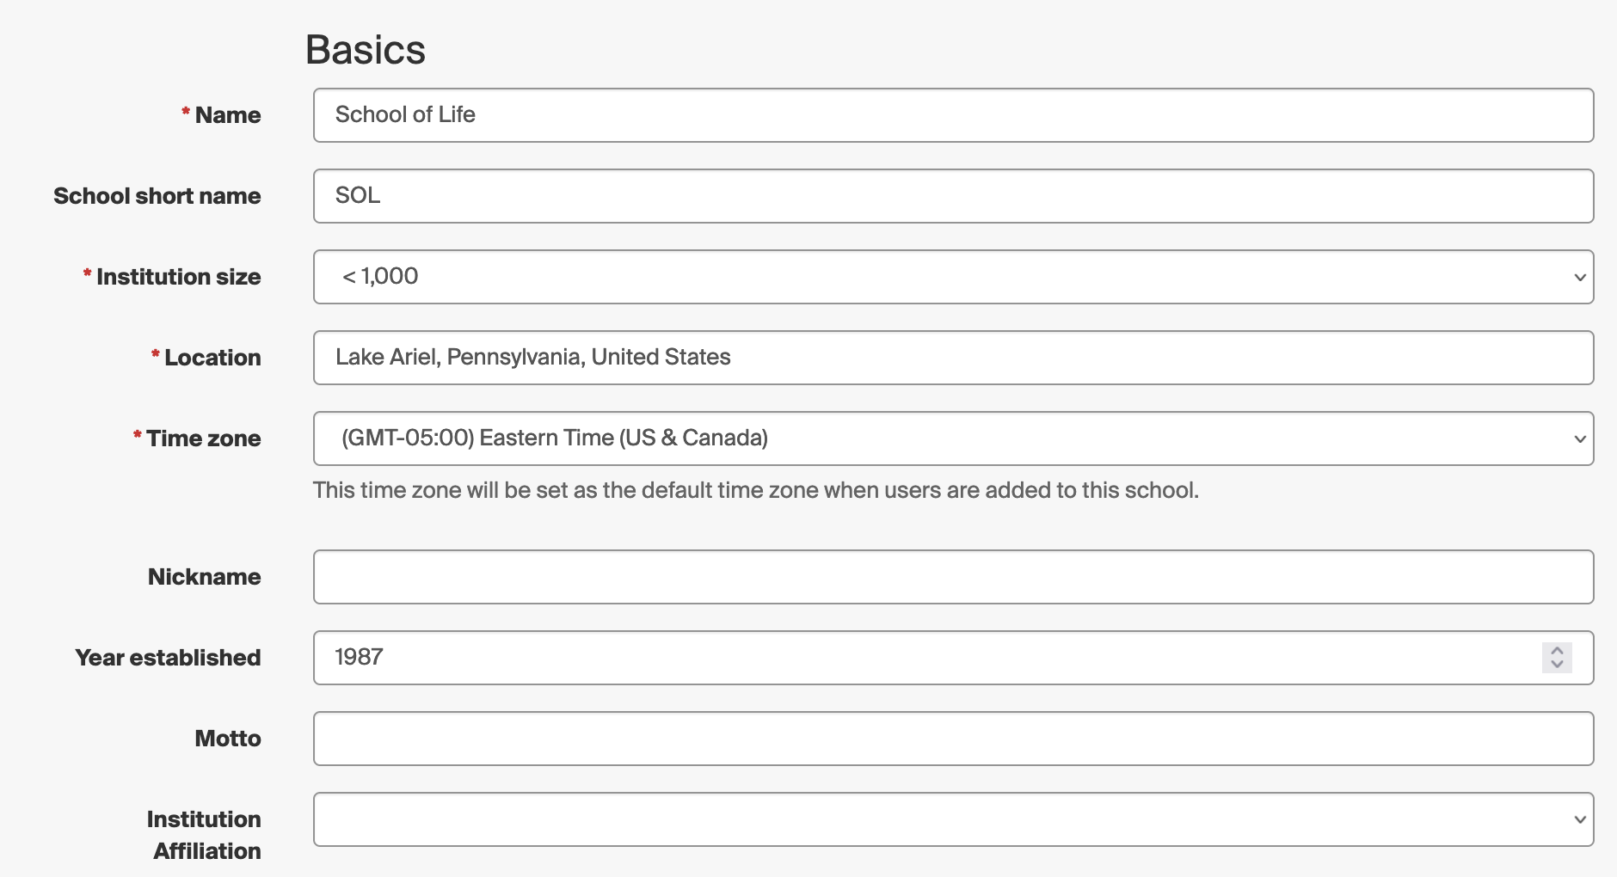Open the Time zone dropdown
This screenshot has width=1617, height=877.
pyautogui.click(x=953, y=438)
